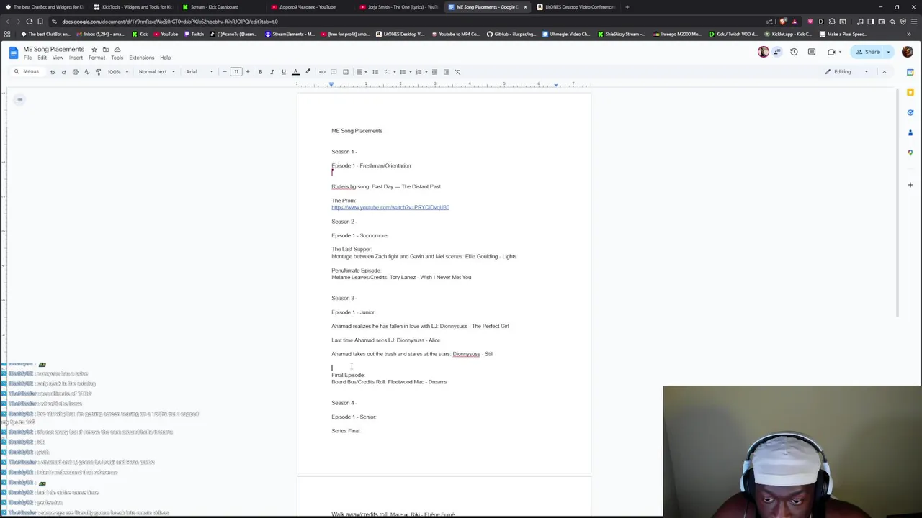Open the text color picker
The image size is (922, 518).
click(295, 72)
